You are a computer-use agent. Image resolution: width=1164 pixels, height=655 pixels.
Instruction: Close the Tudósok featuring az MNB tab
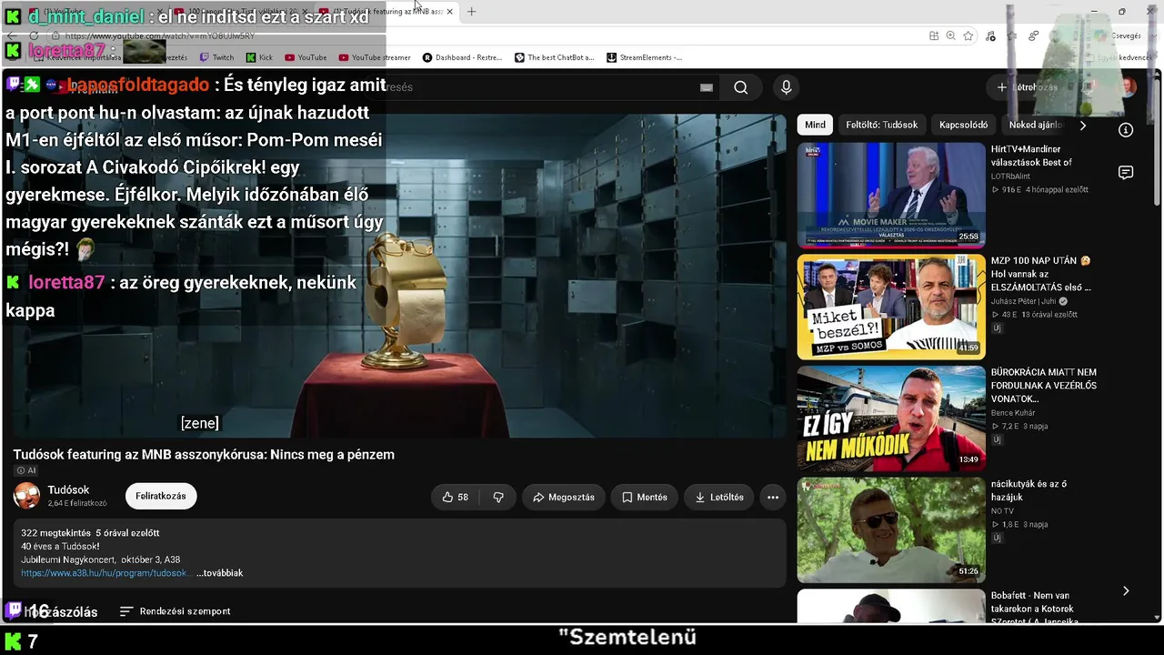[x=449, y=12]
